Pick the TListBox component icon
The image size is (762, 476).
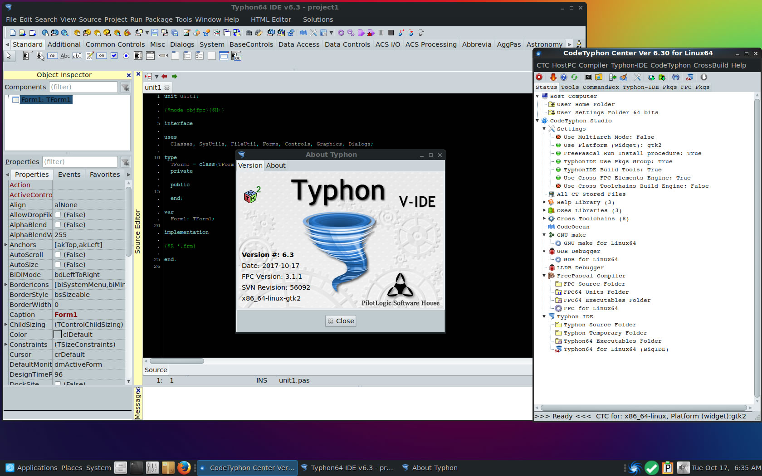click(138, 56)
